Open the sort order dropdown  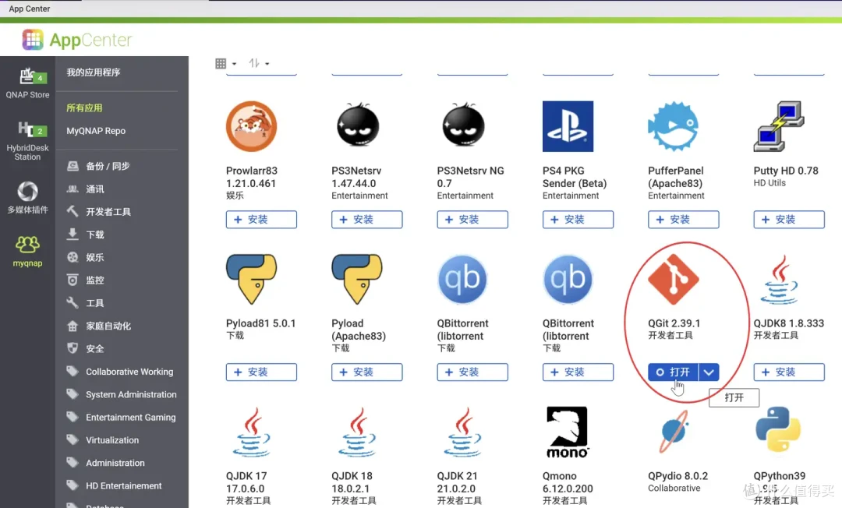coord(259,63)
